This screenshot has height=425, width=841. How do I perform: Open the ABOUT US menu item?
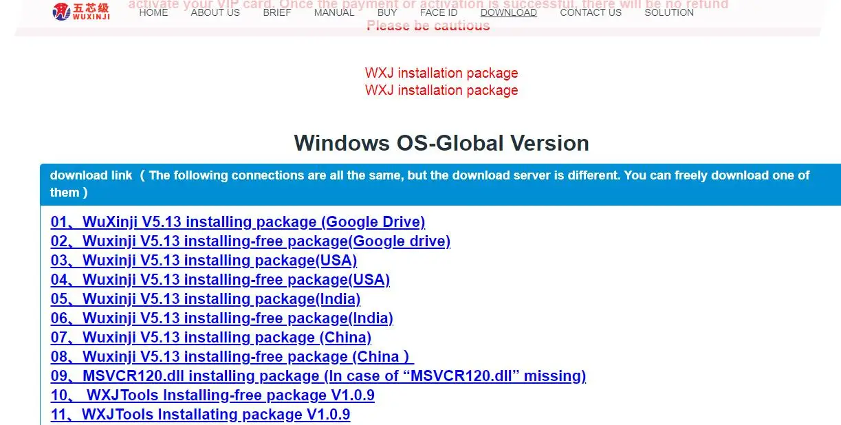tap(215, 12)
